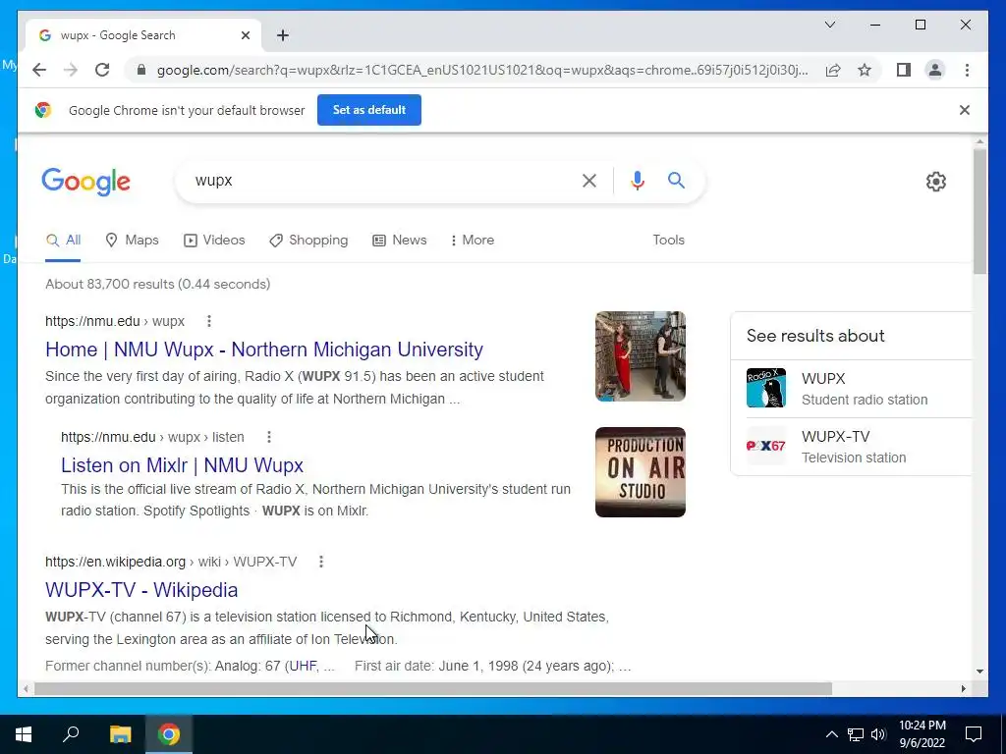Screen dimensions: 1006x754
Task: Click the horizontal scrollbar thumb
Action: pyautogui.click(x=433, y=689)
